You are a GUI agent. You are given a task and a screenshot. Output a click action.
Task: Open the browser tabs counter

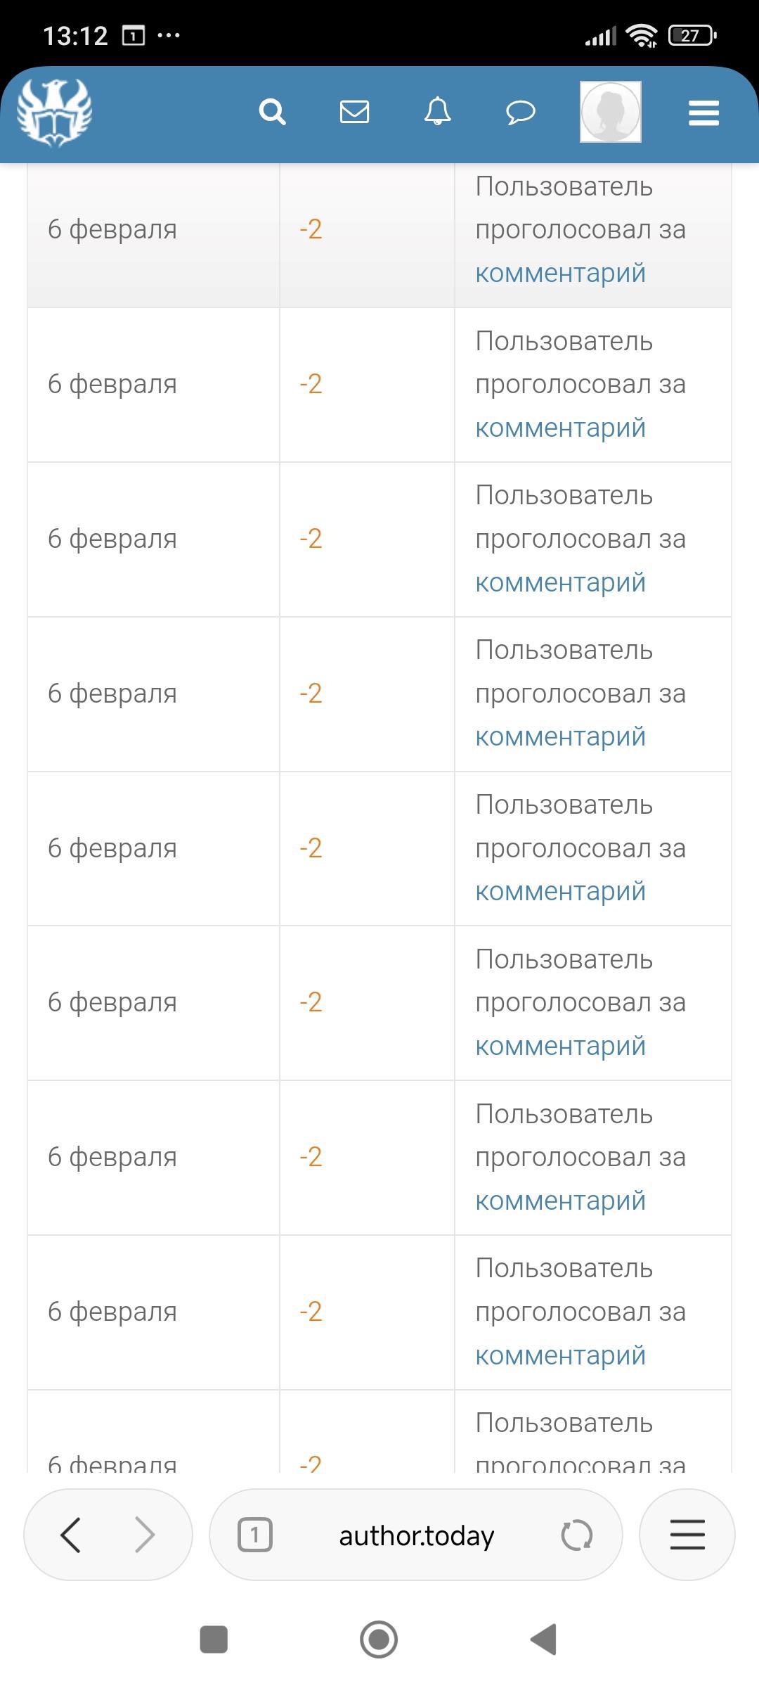pyautogui.click(x=254, y=1535)
